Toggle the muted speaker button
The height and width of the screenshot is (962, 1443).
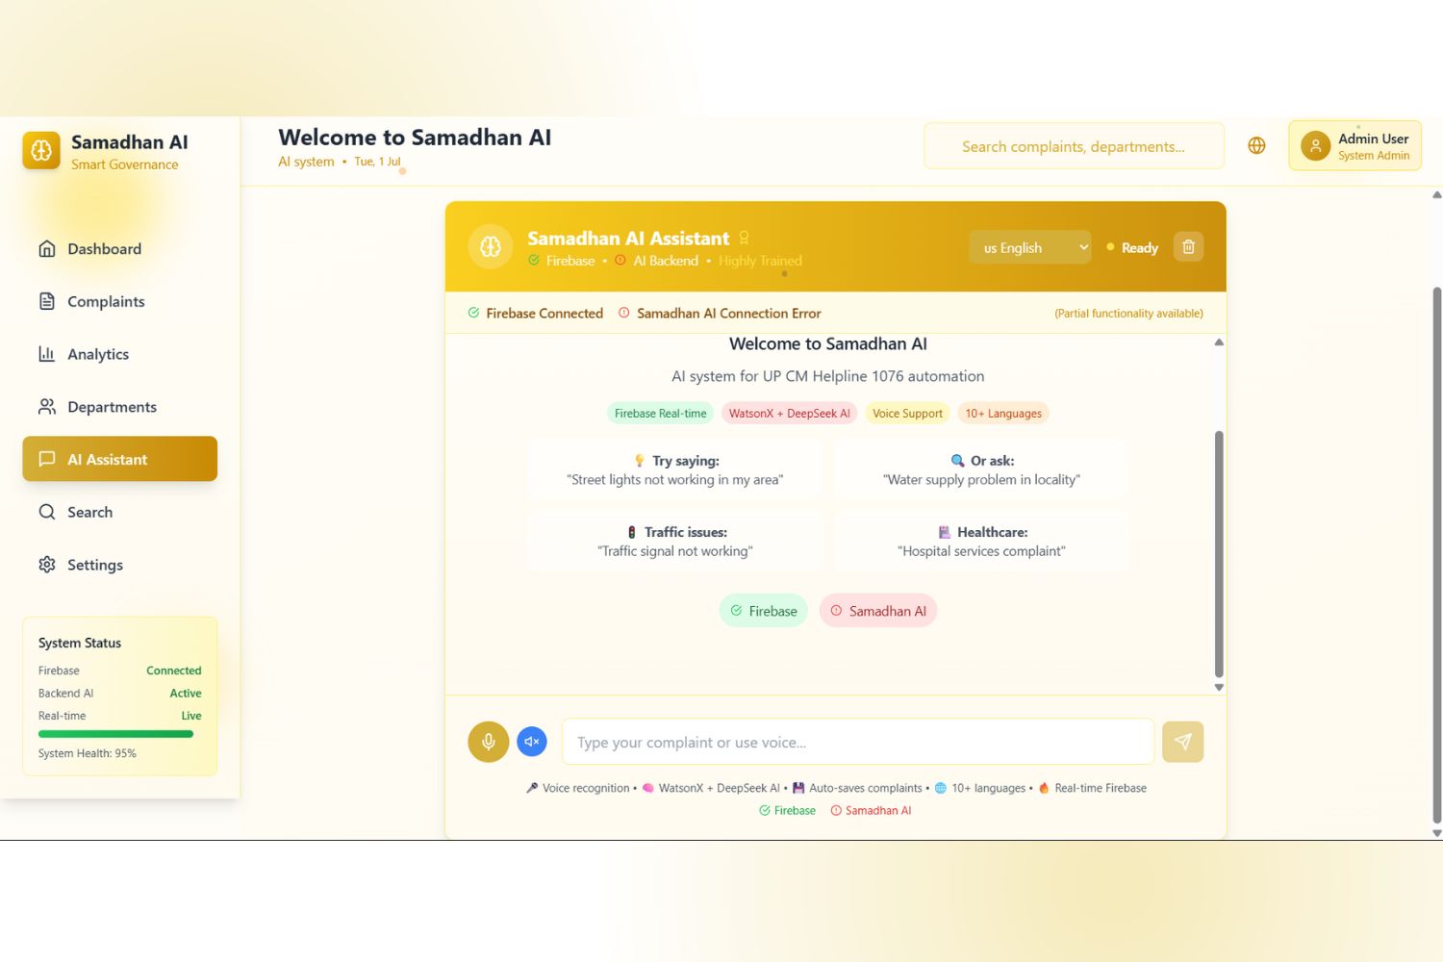tap(532, 742)
